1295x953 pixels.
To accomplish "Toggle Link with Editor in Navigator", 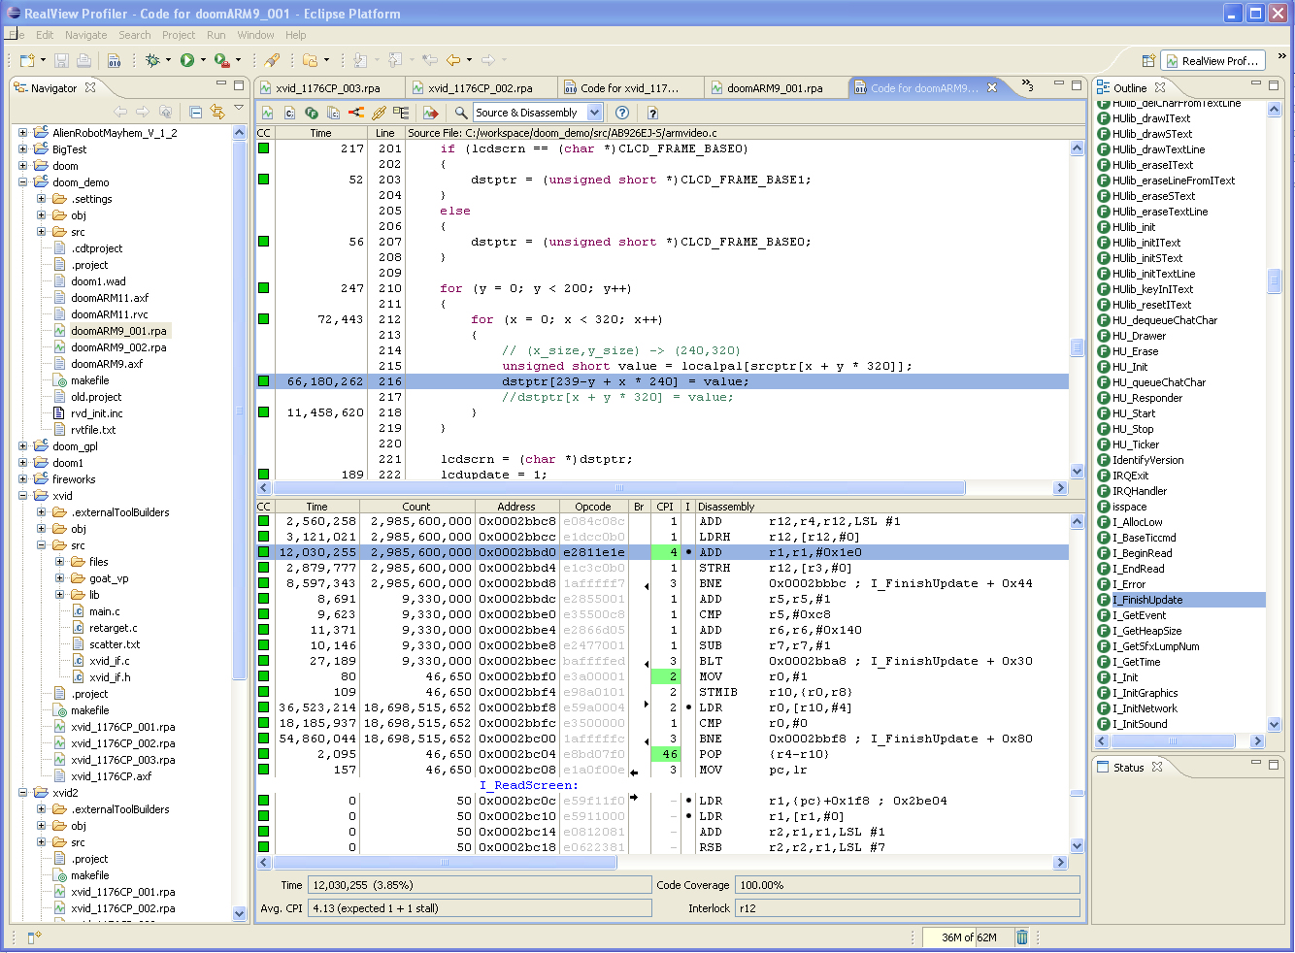I will tap(217, 112).
